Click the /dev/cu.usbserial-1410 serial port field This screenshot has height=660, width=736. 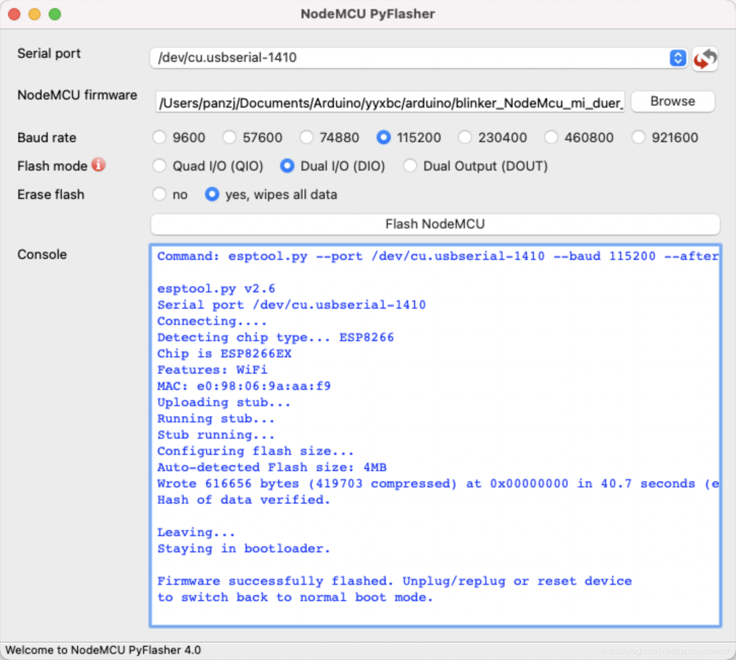pyautogui.click(x=419, y=58)
